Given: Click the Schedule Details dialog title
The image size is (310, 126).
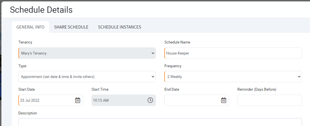Looking at the screenshot, I should [x=41, y=10].
